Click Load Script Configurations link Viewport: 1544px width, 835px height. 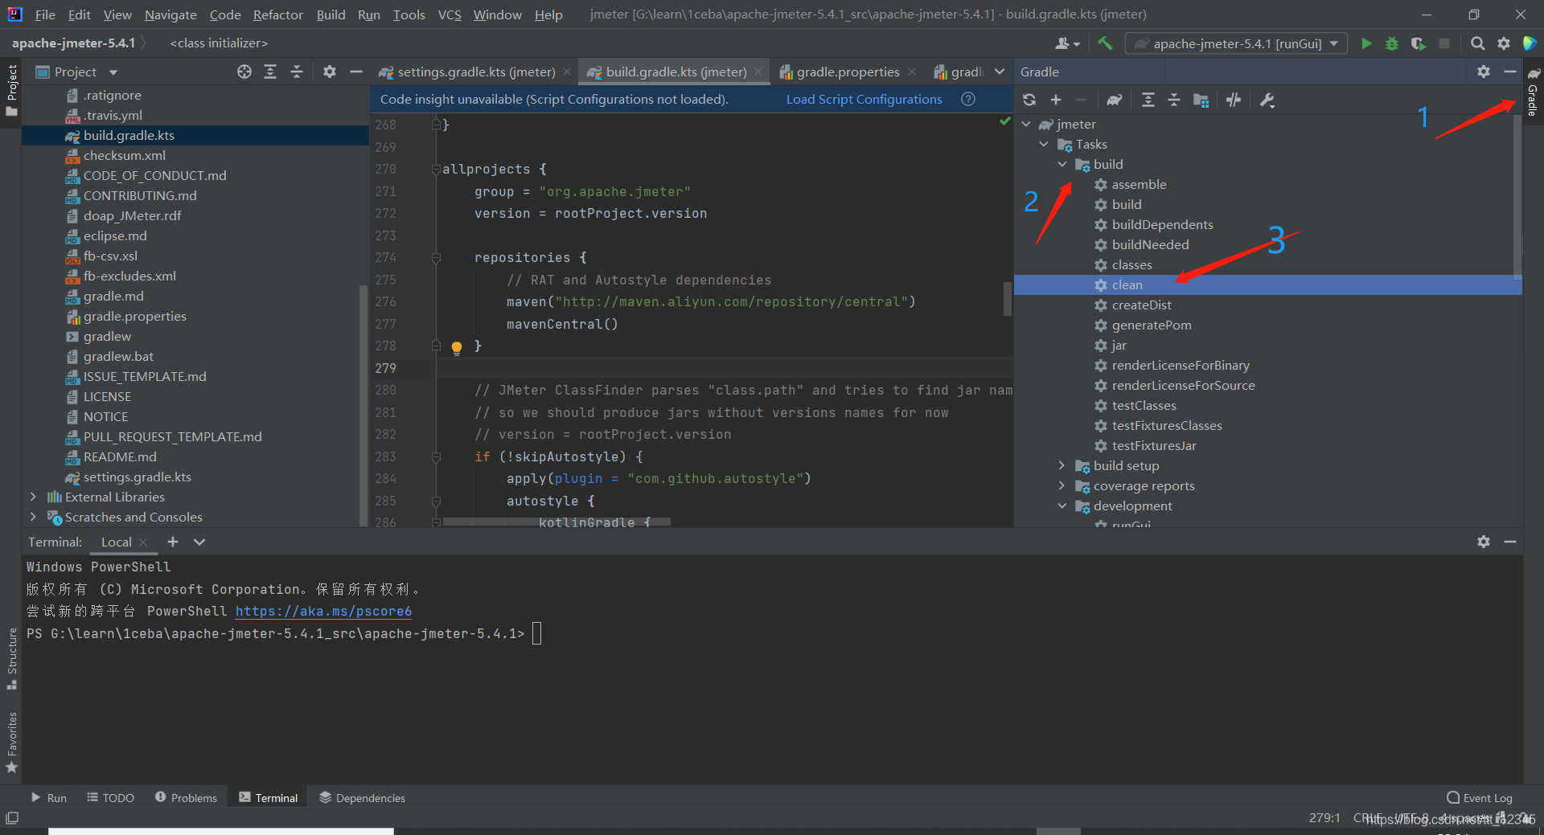point(864,99)
